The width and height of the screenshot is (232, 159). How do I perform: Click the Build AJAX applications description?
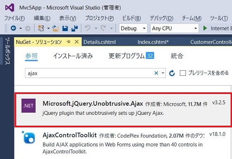click(123, 148)
